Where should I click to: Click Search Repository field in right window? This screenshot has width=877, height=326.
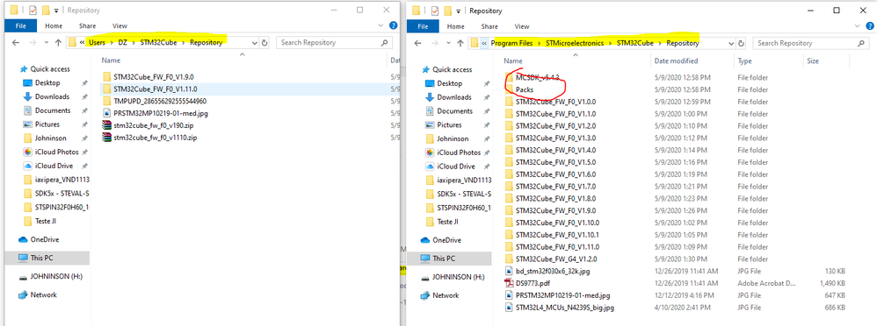811,43
